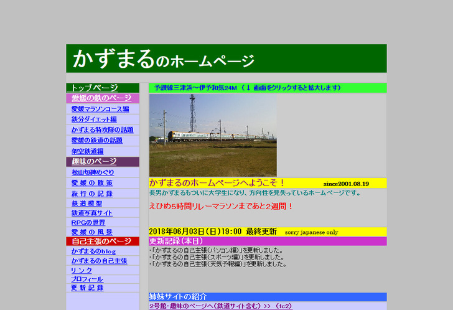Screen dimensions: 453x310
Task: Click the train photo to enlarge it
Action: [212, 135]
